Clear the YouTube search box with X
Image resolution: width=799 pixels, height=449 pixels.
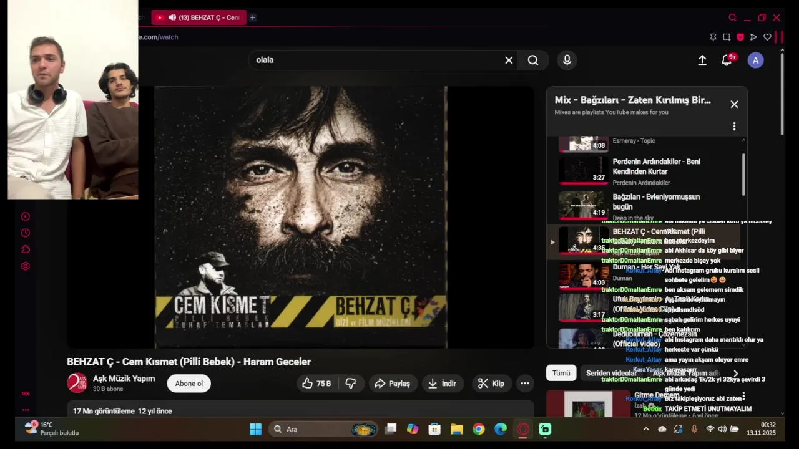[509, 60]
